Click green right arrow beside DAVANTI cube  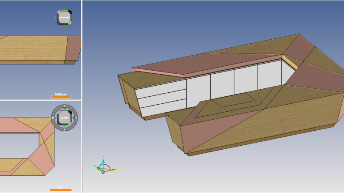click(x=73, y=17)
